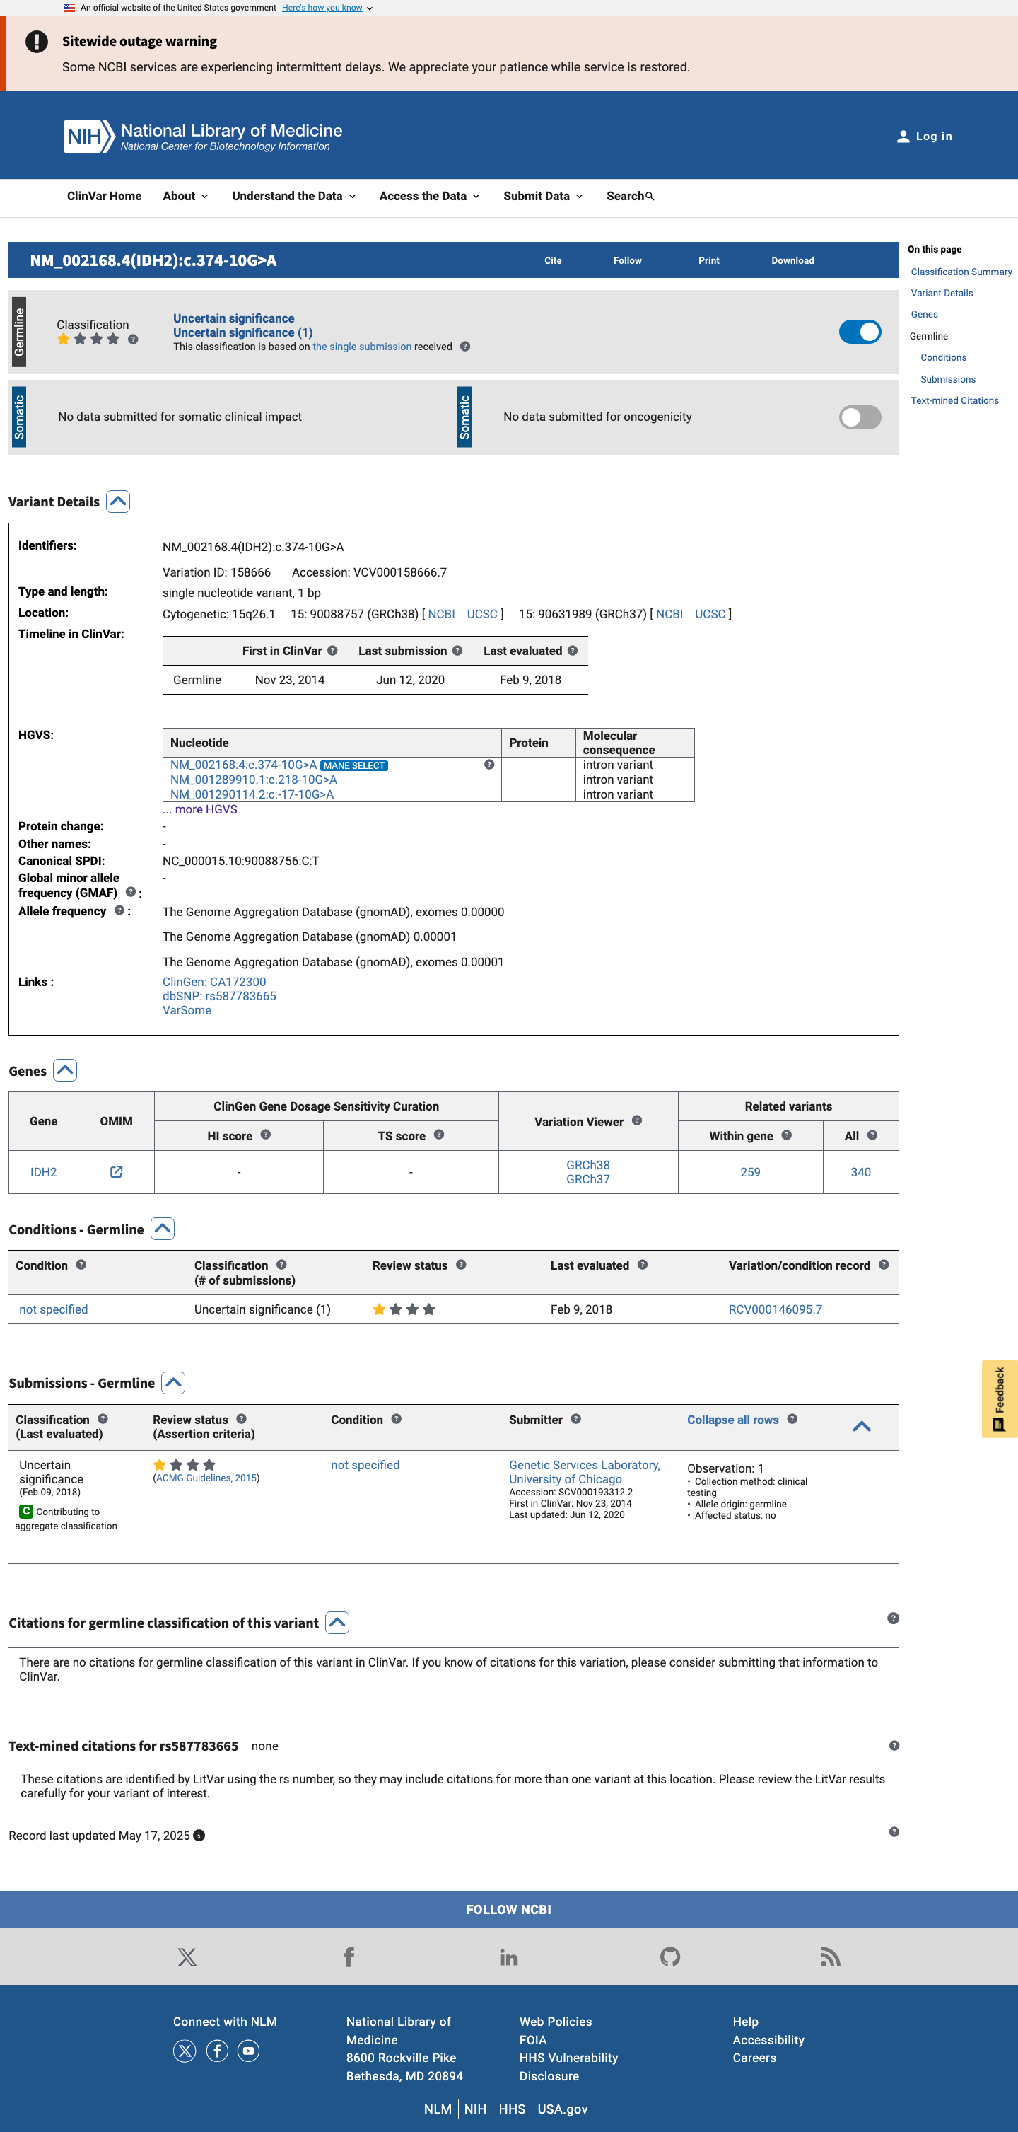The width and height of the screenshot is (1018, 2132).
Task: Open help icon for HI score
Action: click(x=265, y=1135)
